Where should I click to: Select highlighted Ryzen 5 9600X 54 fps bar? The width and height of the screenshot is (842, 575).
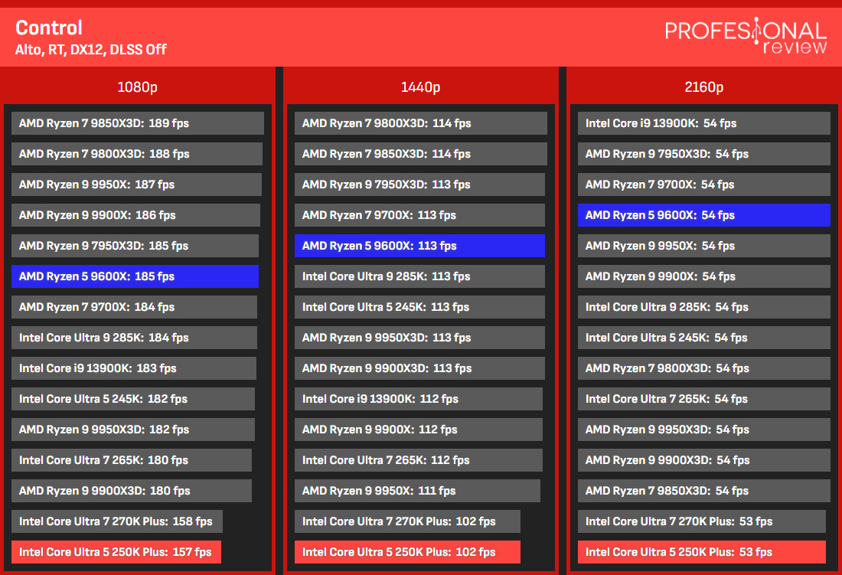704,215
